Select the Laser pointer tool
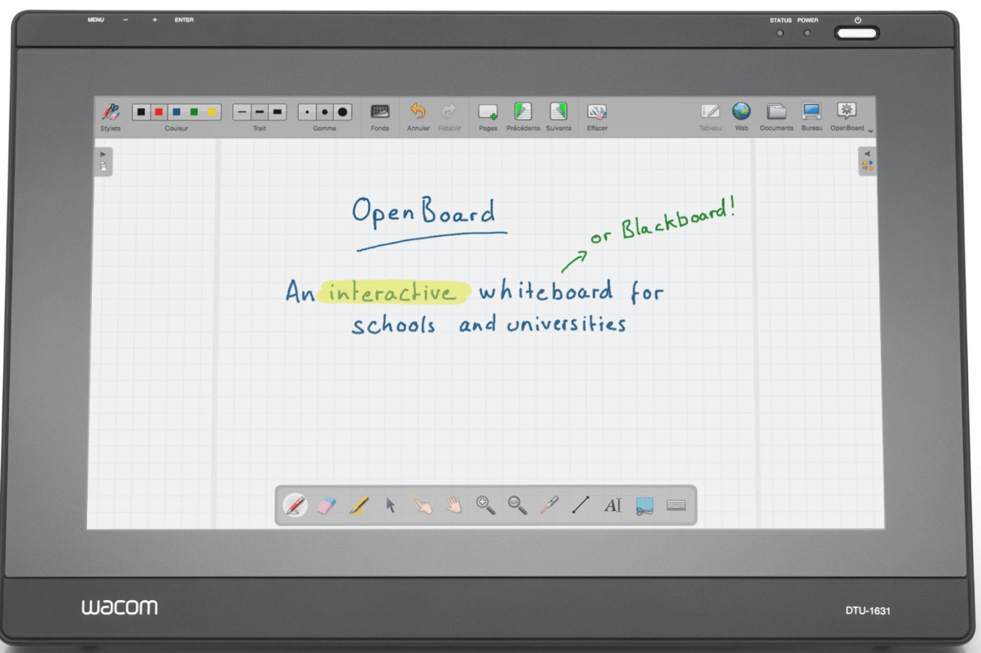Viewport: 981px width, 653px height. [550, 506]
